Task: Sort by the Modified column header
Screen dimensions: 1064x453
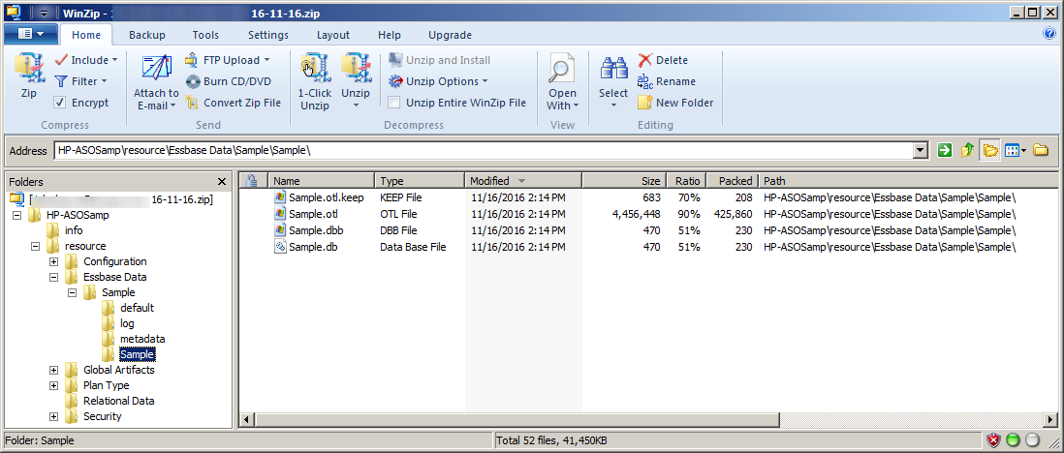Action: [x=523, y=180]
